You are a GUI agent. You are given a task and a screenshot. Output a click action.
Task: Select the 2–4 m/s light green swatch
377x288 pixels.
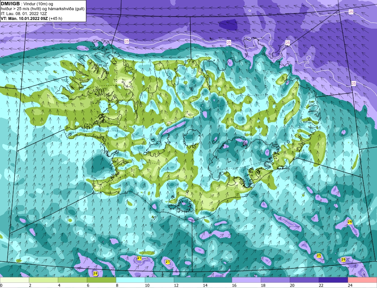(43, 280)
